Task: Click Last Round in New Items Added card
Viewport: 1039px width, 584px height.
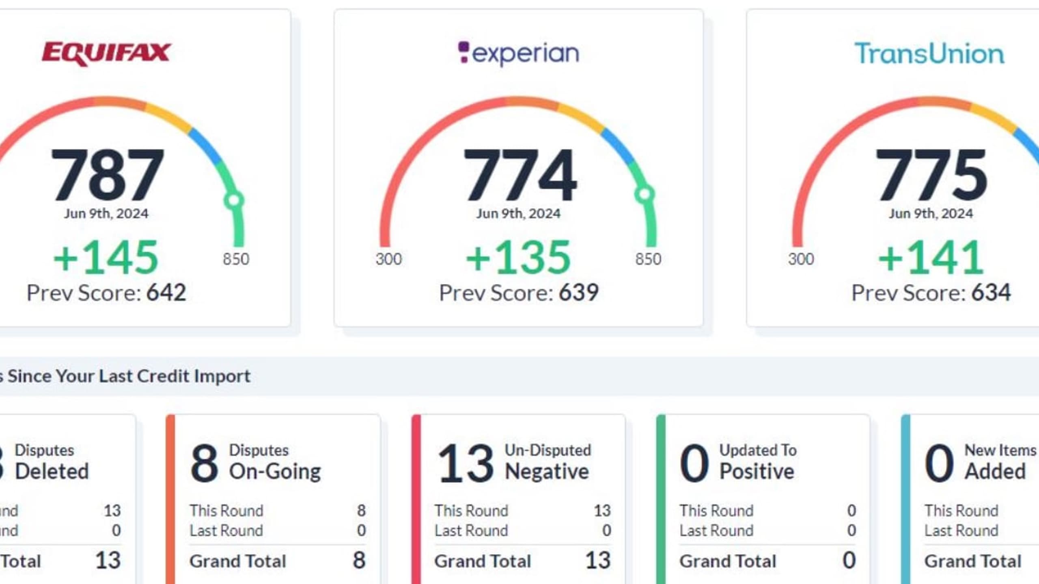Action: [x=961, y=530]
